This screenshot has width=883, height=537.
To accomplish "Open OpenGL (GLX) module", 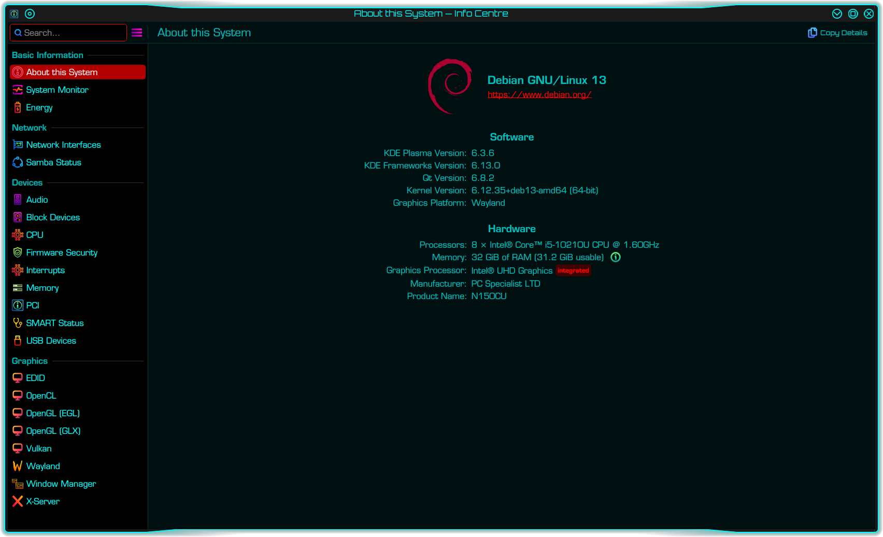I will [78, 431].
